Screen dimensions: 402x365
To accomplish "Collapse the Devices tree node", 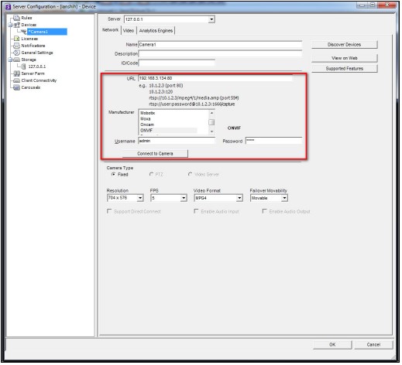I will (x=10, y=25).
